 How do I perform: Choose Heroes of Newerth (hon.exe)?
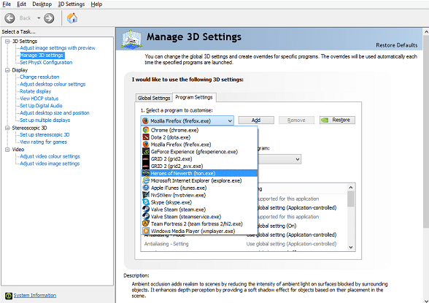[199, 173]
